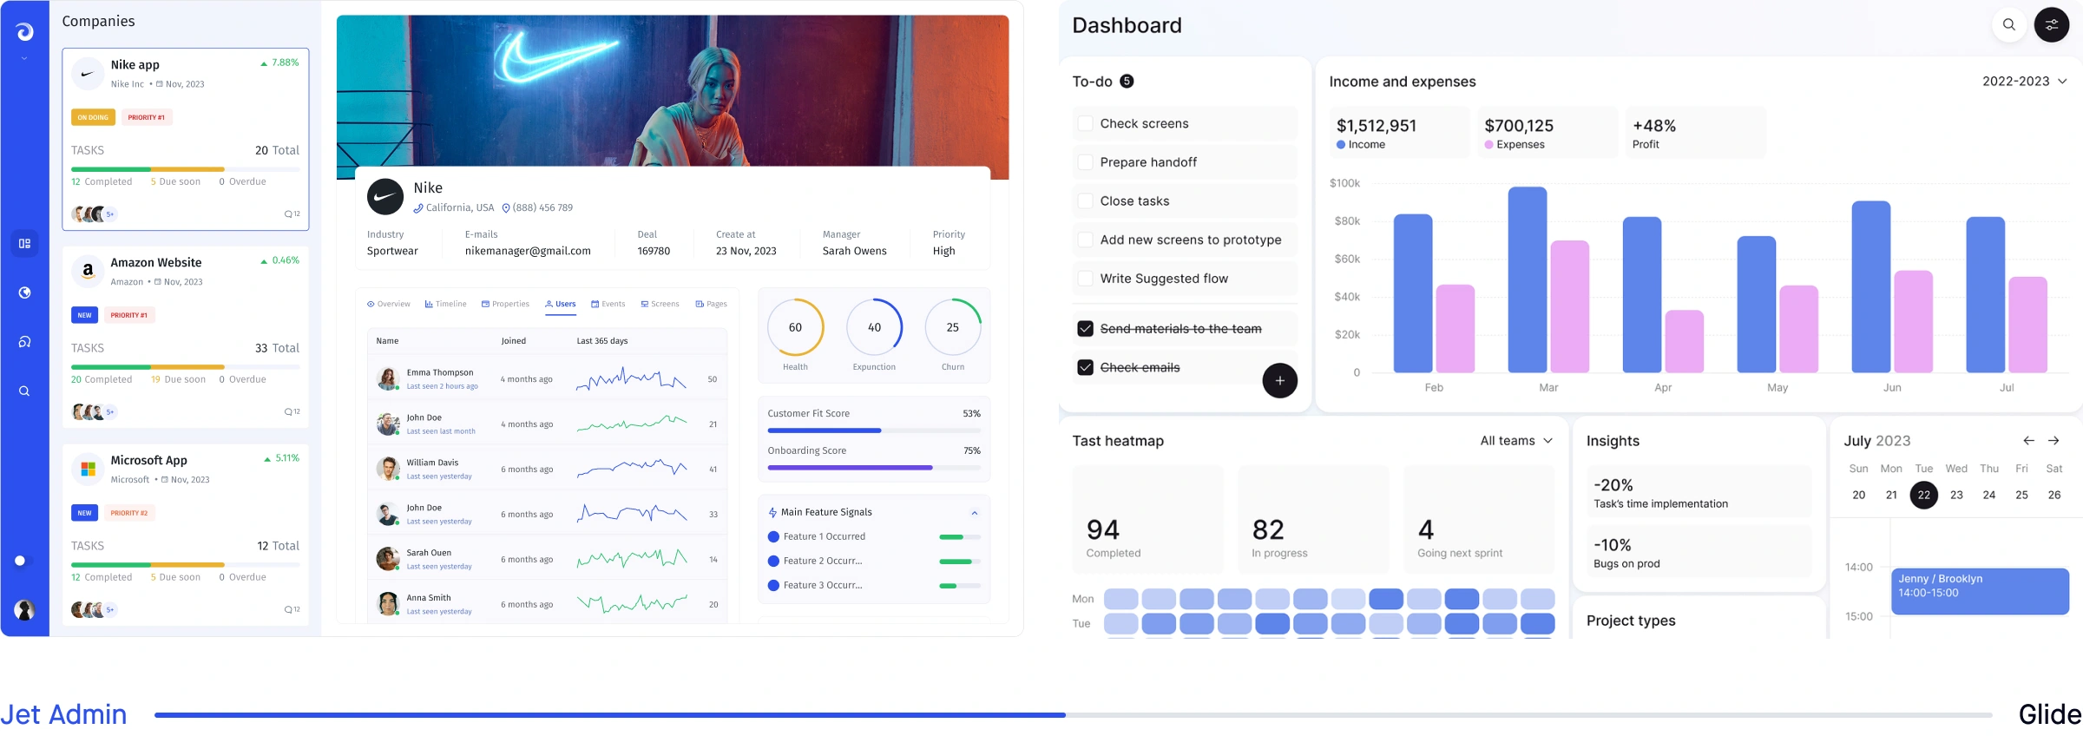Open the Microsoft App company card
The width and height of the screenshot is (2083, 736).
[x=186, y=535]
